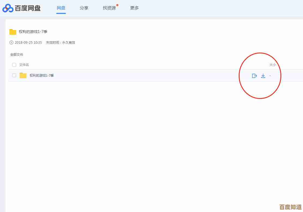Navigate to 全部文件 breadcrumb
This screenshot has width=303, height=212.
click(17, 54)
